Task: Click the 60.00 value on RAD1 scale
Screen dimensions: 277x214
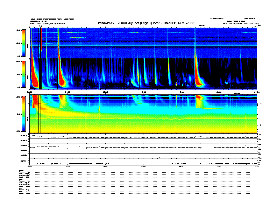Action: click(19, 62)
